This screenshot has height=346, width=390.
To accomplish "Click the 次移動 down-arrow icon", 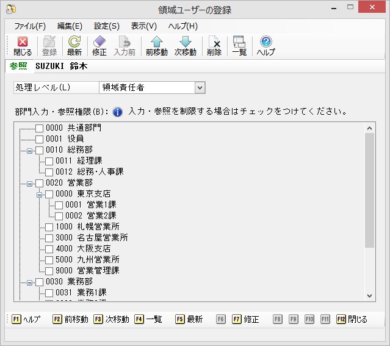I will (185, 42).
